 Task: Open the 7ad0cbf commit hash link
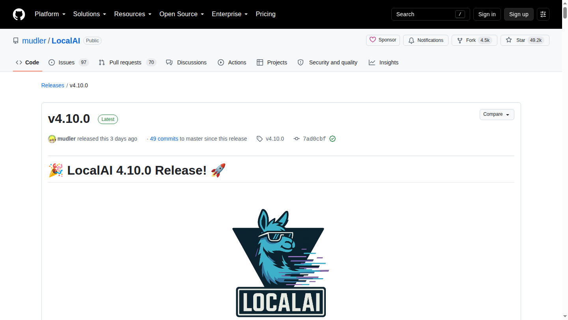coord(314,139)
